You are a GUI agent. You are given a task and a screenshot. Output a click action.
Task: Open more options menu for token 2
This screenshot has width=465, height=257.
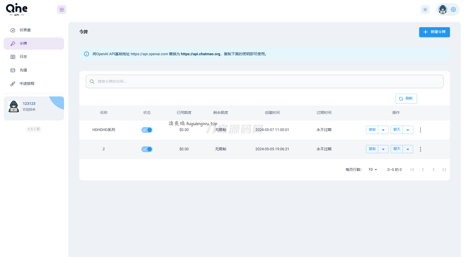[x=420, y=149]
